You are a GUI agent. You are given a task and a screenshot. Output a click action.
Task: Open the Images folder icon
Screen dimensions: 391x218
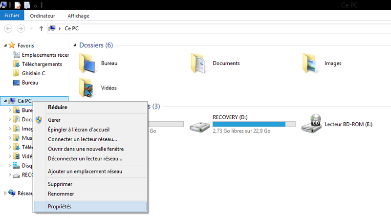click(310, 64)
